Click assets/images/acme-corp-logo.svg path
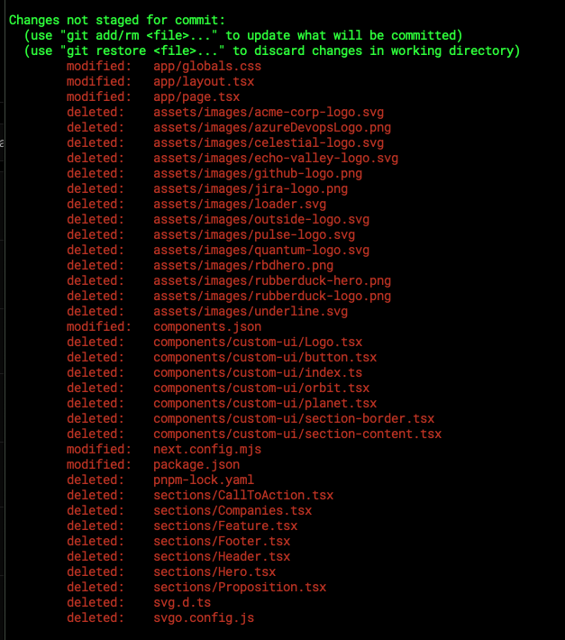Viewport: 565px width, 640px height. (269, 113)
